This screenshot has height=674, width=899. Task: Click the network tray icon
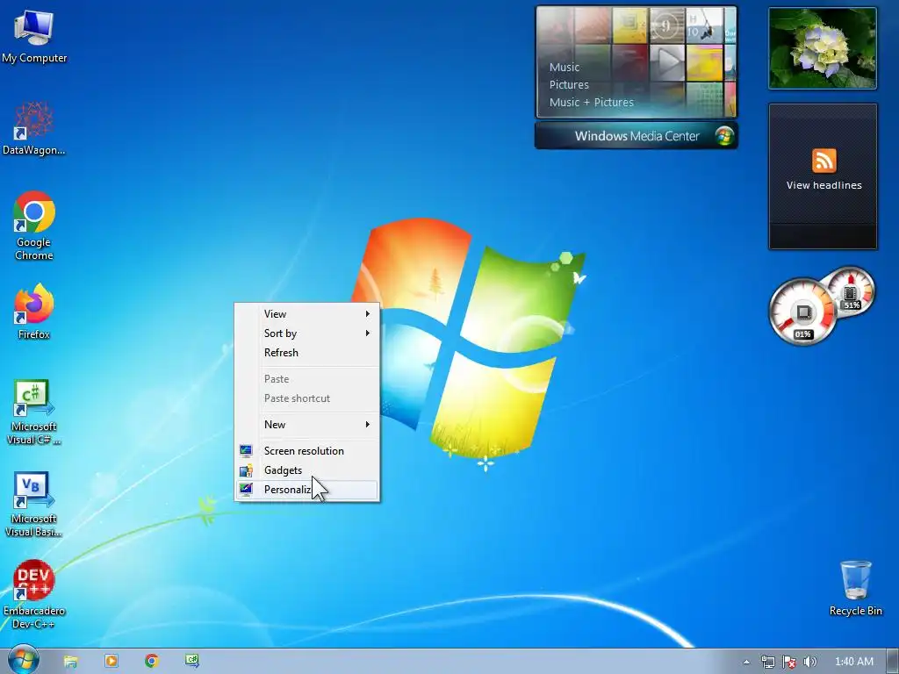click(767, 662)
